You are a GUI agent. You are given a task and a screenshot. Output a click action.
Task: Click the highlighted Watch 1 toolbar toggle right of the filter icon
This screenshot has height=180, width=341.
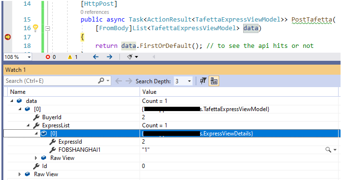tap(214, 81)
